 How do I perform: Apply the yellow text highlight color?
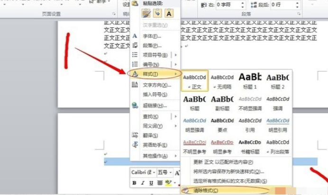[x=168, y=183]
